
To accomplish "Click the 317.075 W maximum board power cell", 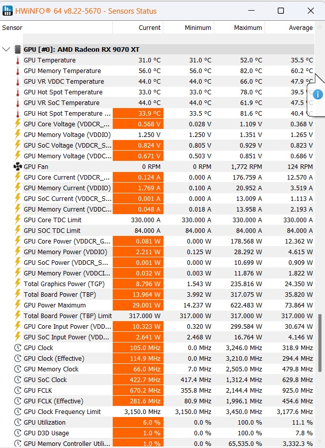I will 240,295.
